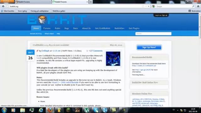Open Get CraftBukkit nav item
The height and width of the screenshot is (113, 201).
pyautogui.click(x=103, y=28)
